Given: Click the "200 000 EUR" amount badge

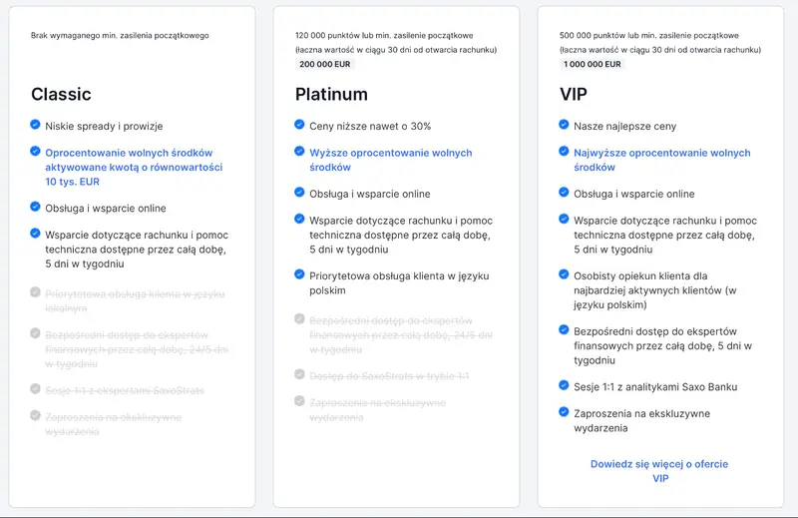Looking at the screenshot, I should pos(325,64).
